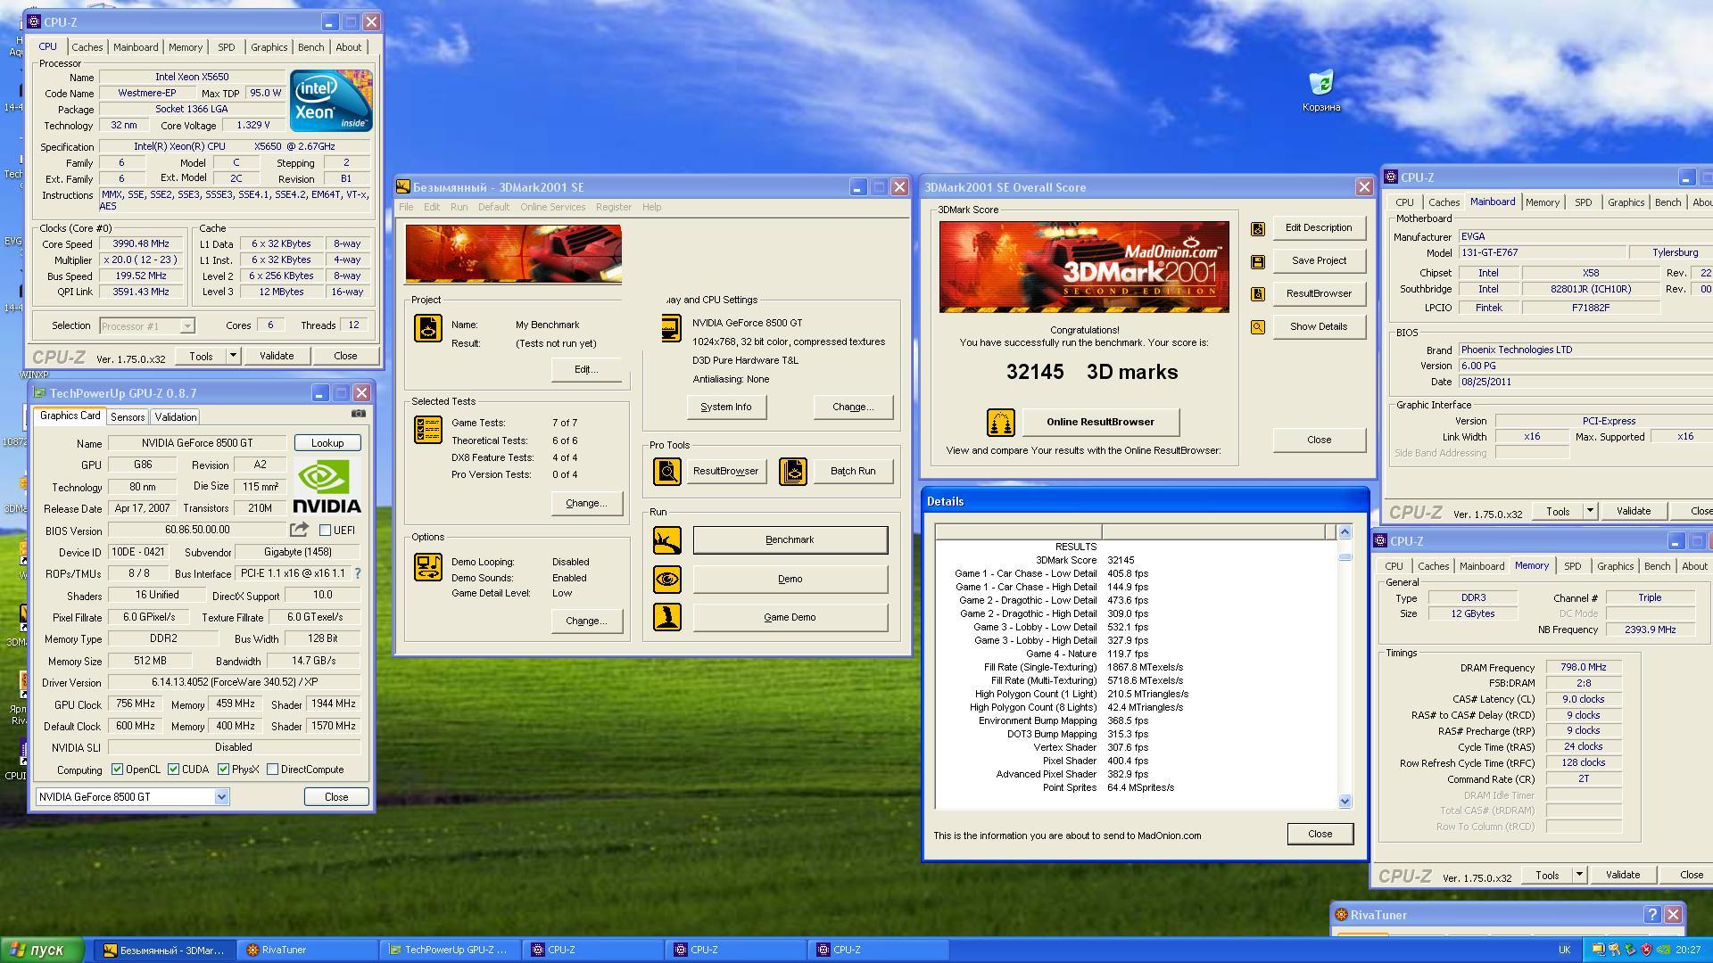Screen dimensions: 1713x963
Task: Open Online Services menu in 3DMark2001
Action: tap(552, 207)
